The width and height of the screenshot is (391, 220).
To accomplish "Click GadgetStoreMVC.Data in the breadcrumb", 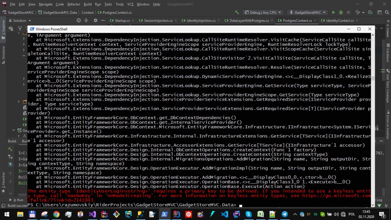I will [57, 13].
